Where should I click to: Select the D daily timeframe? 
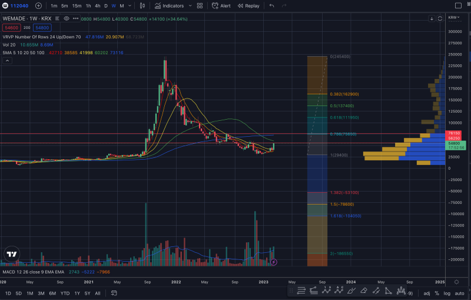click(x=106, y=6)
